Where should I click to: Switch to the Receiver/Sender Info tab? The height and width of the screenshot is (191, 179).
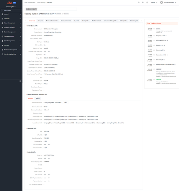pos(52,21)
